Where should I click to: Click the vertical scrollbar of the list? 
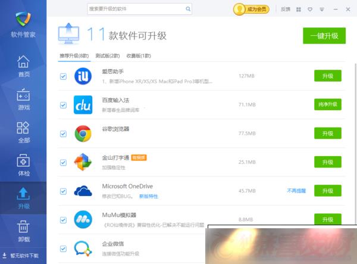pyautogui.click(x=355, y=144)
